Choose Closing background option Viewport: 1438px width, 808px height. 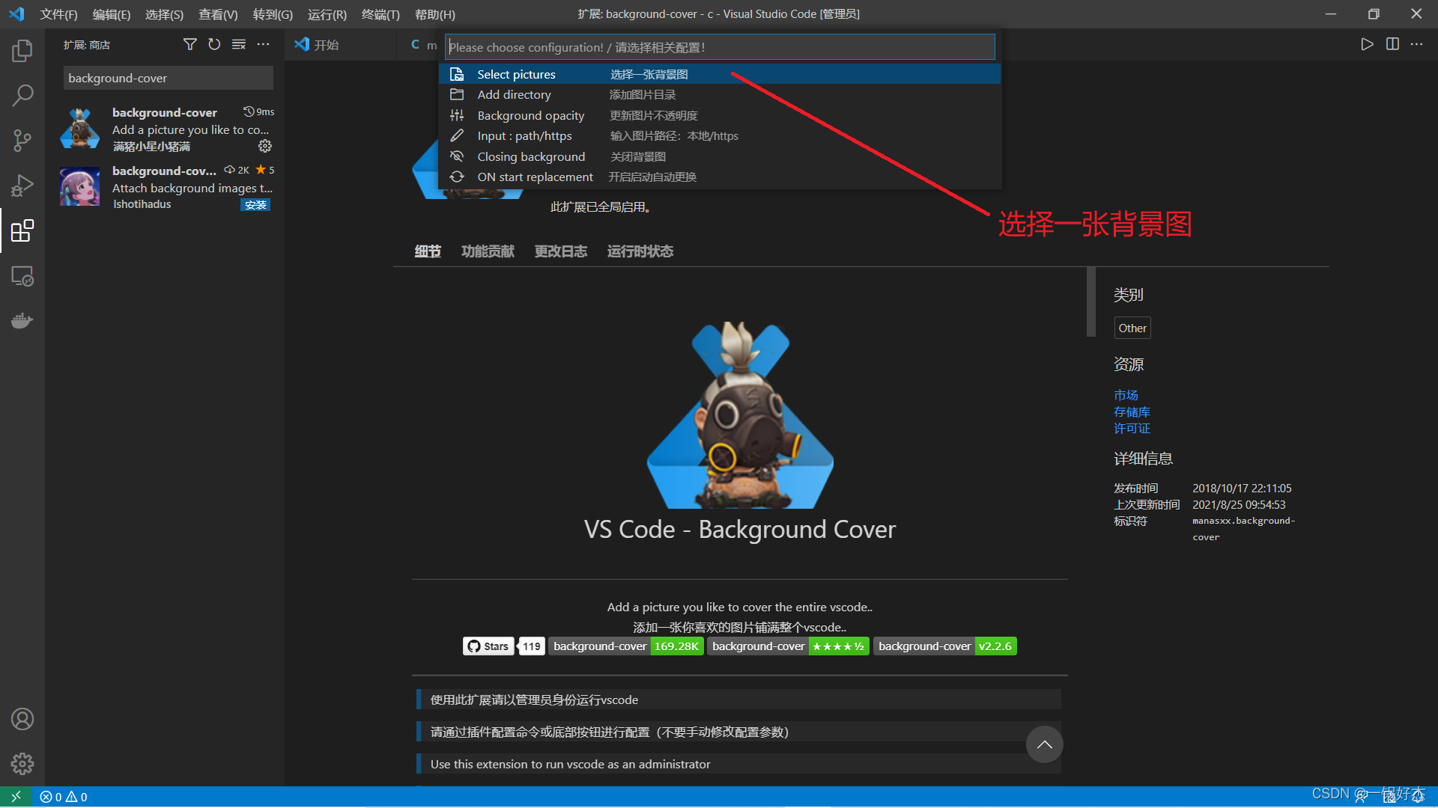(720, 156)
